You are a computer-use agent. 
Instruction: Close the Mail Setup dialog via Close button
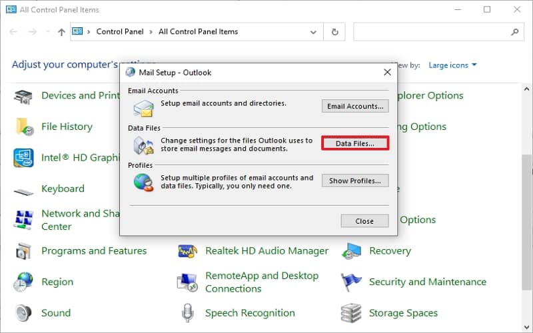364,221
